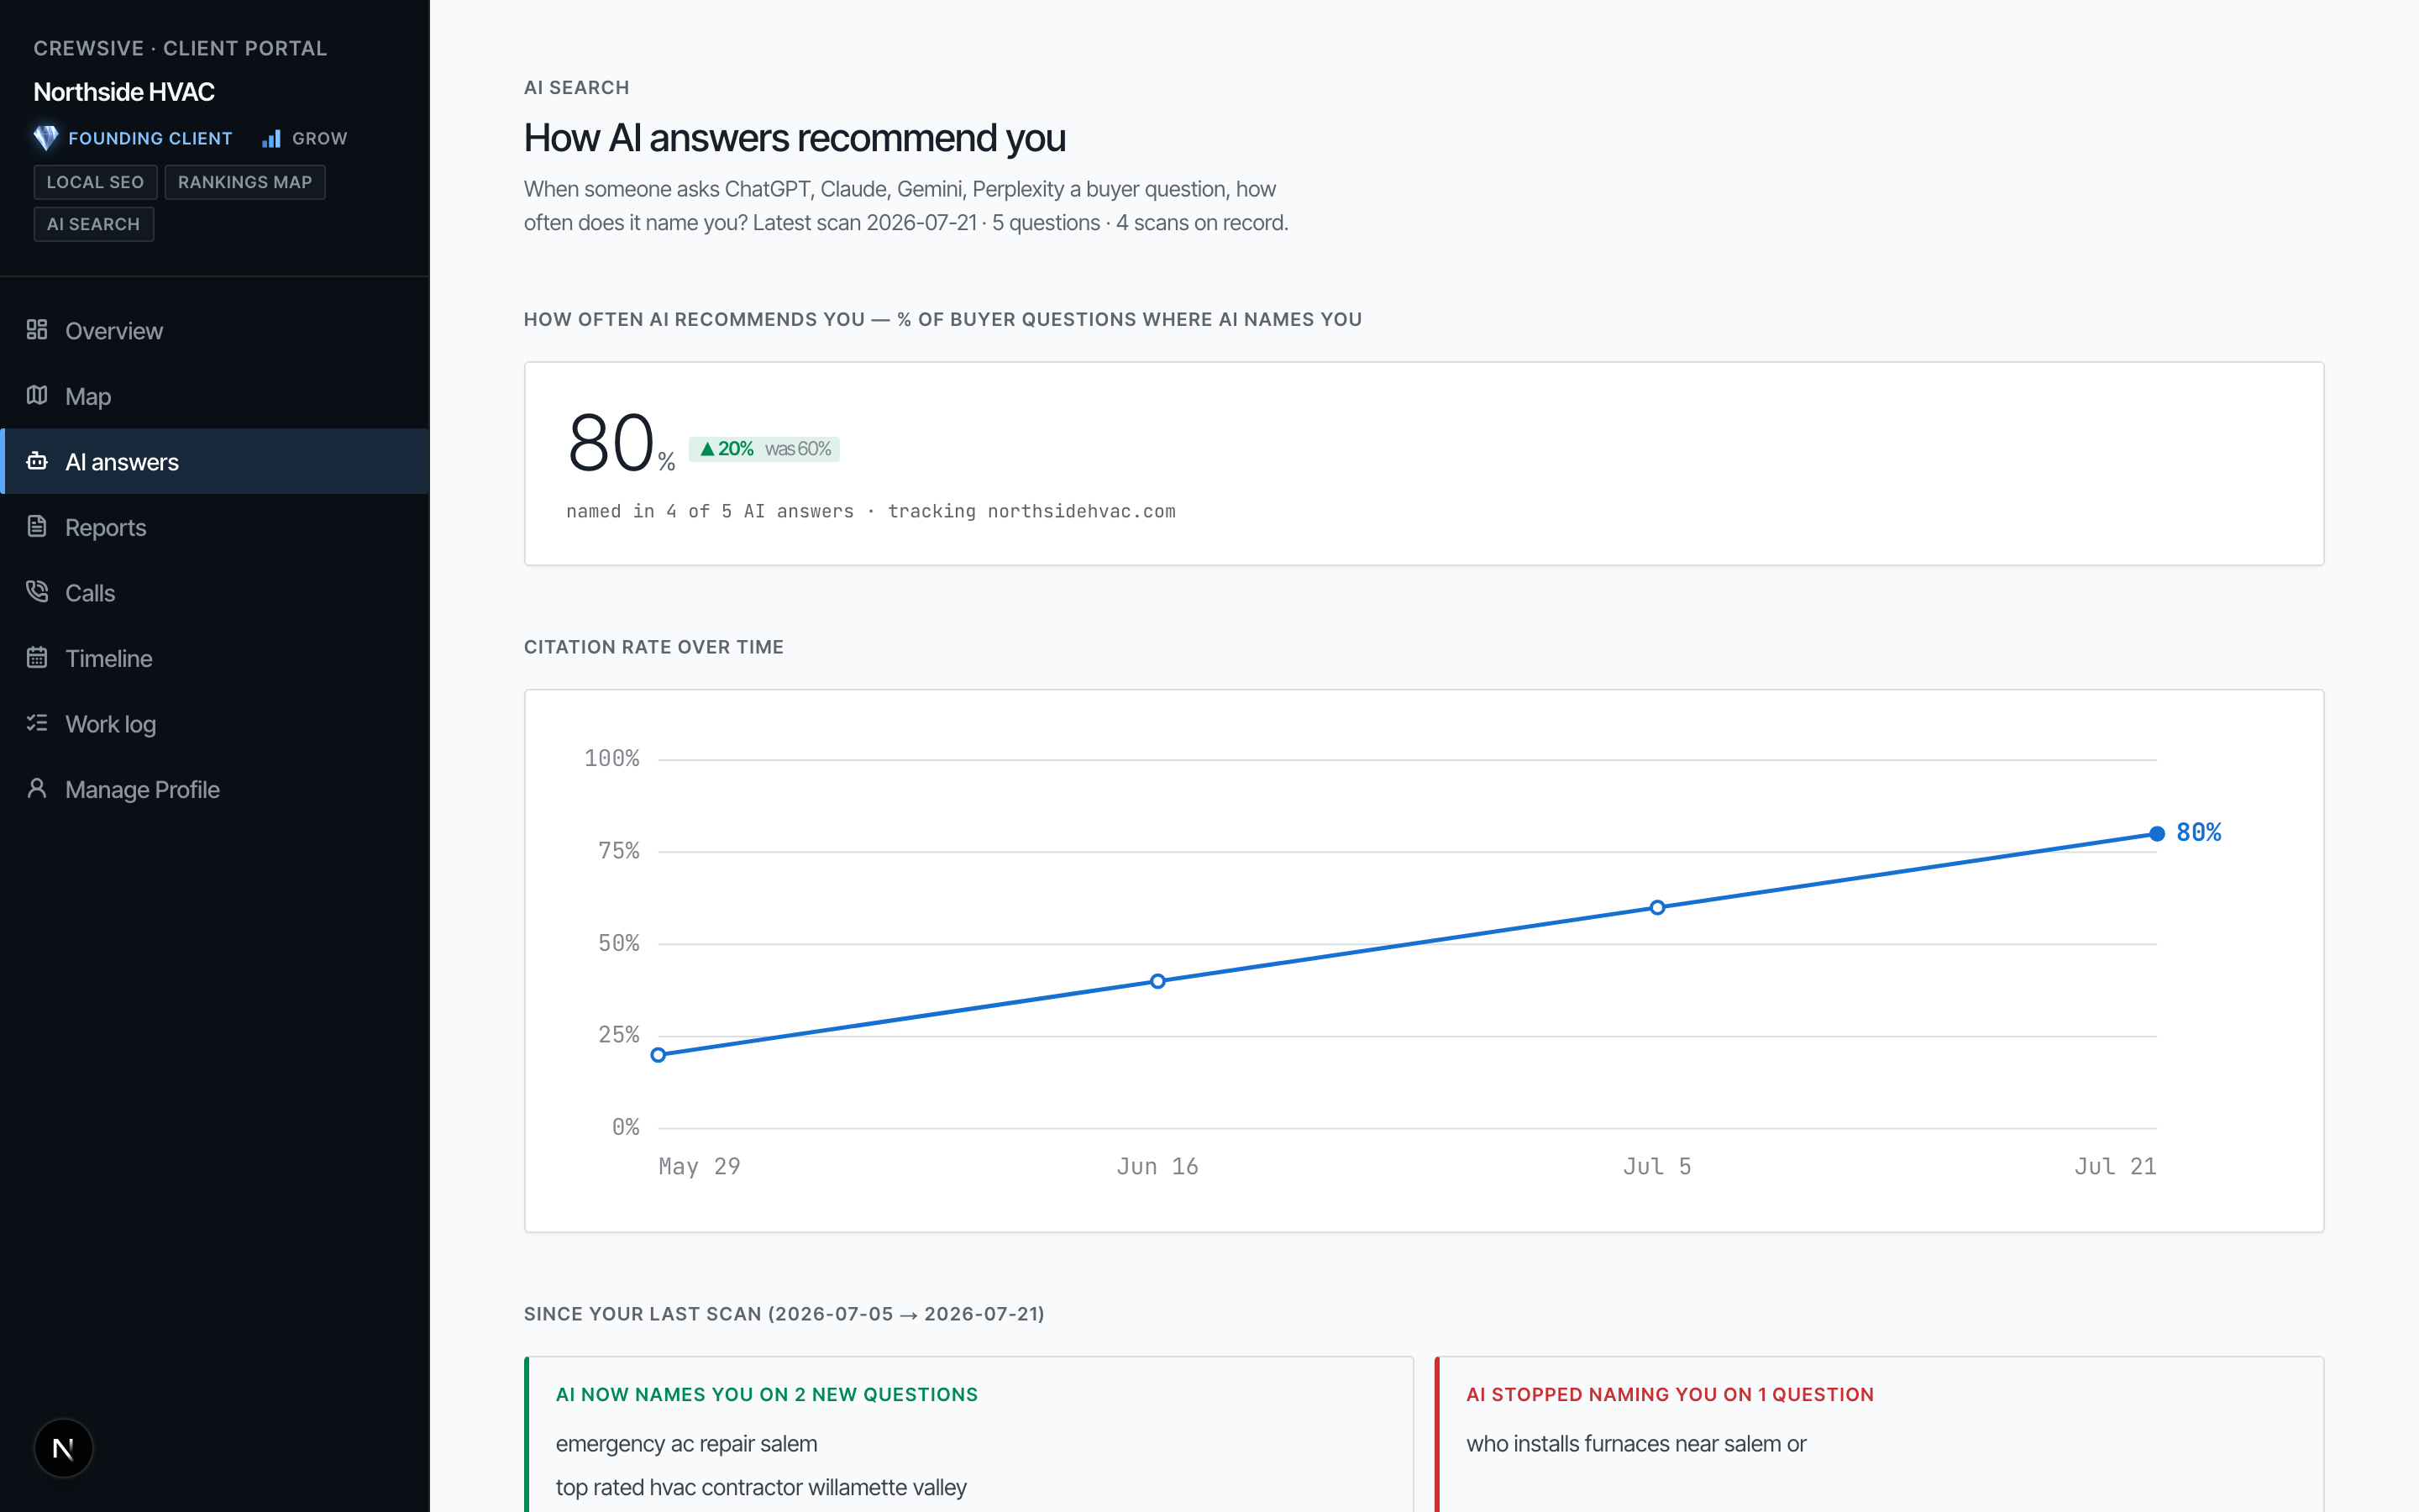
Task: Click the 25% y-axis label
Action: click(x=619, y=1034)
